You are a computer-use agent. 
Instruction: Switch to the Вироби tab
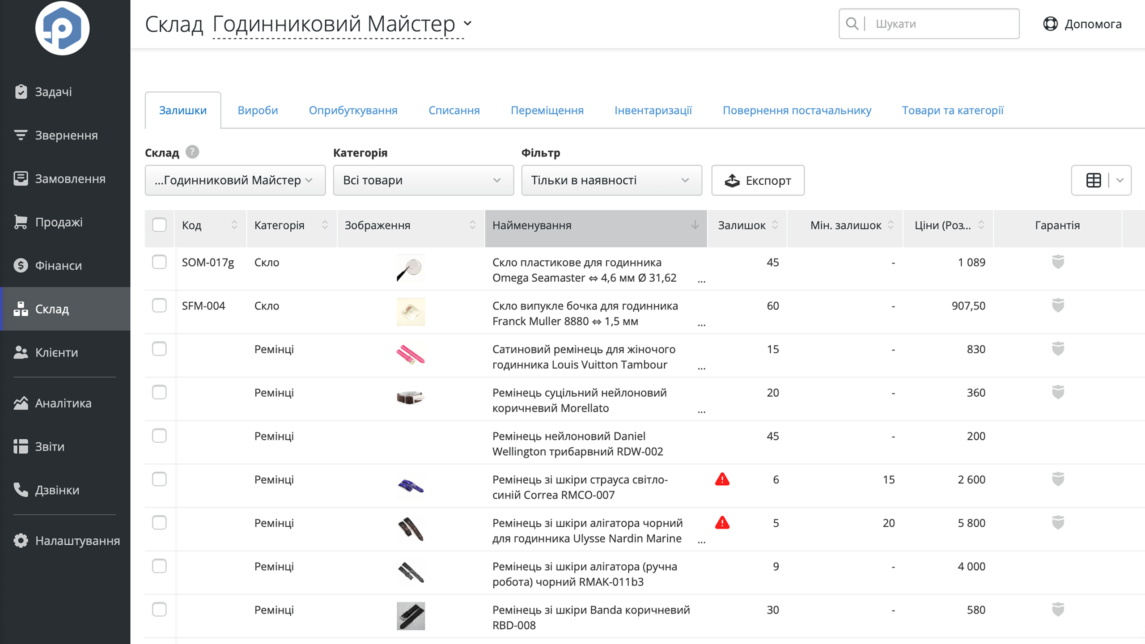coord(258,110)
